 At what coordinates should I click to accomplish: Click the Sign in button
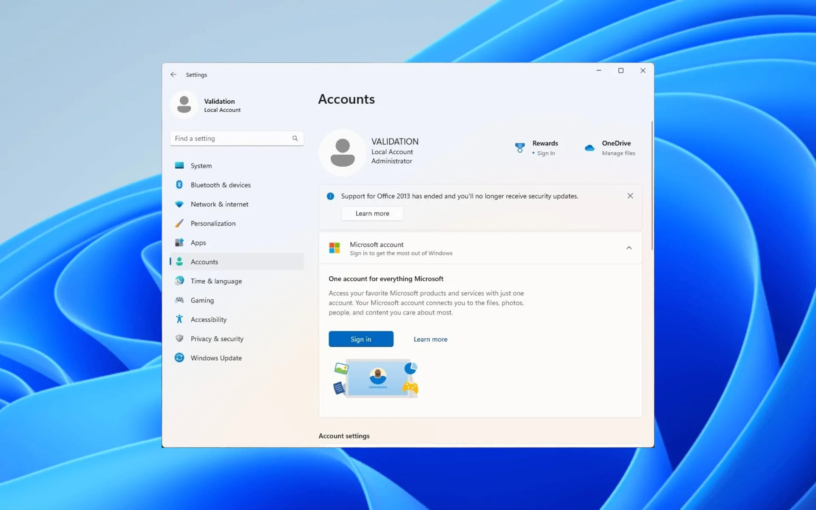[361, 339]
